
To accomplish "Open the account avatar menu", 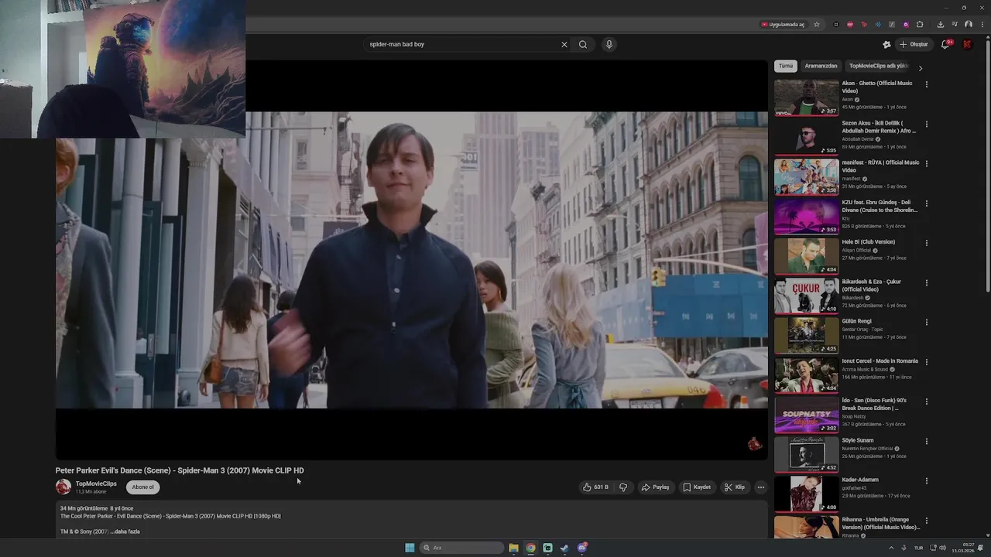I will (x=967, y=44).
